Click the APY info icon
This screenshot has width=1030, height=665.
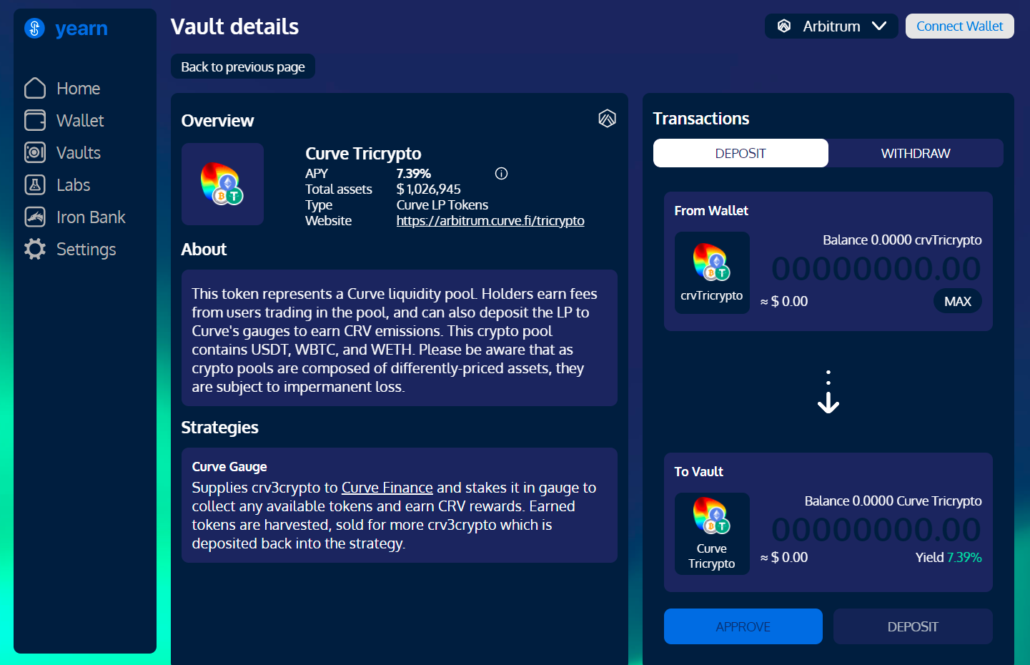501,173
